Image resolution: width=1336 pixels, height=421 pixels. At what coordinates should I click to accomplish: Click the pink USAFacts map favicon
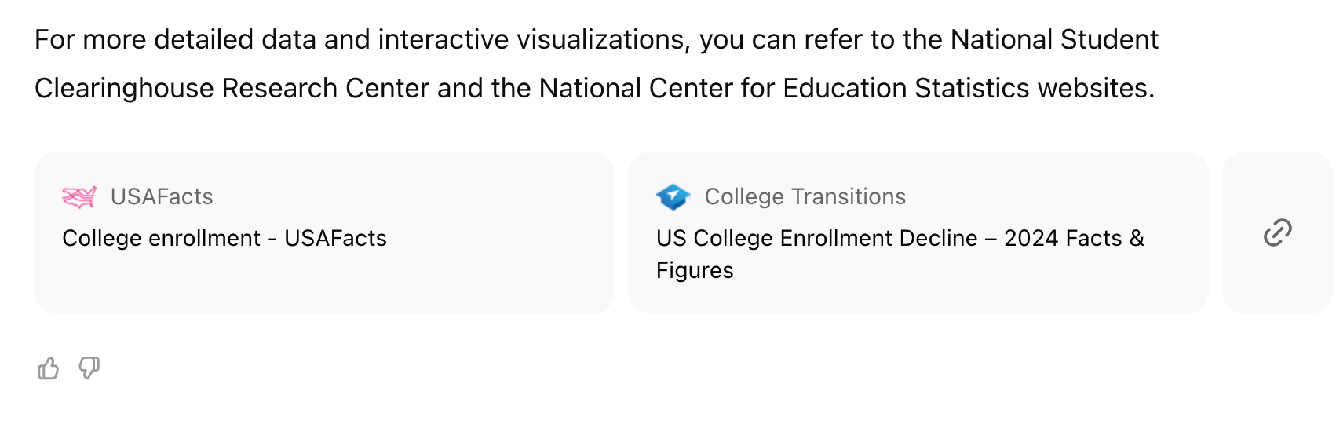(x=79, y=196)
